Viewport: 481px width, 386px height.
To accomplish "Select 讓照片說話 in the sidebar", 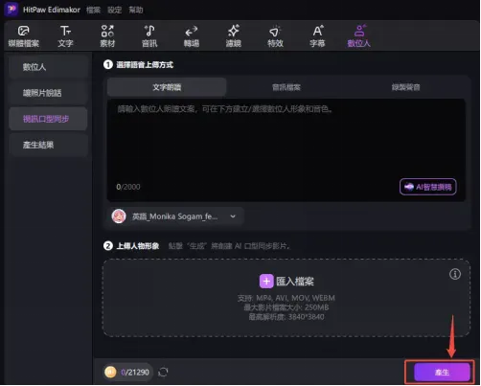I will coord(48,93).
